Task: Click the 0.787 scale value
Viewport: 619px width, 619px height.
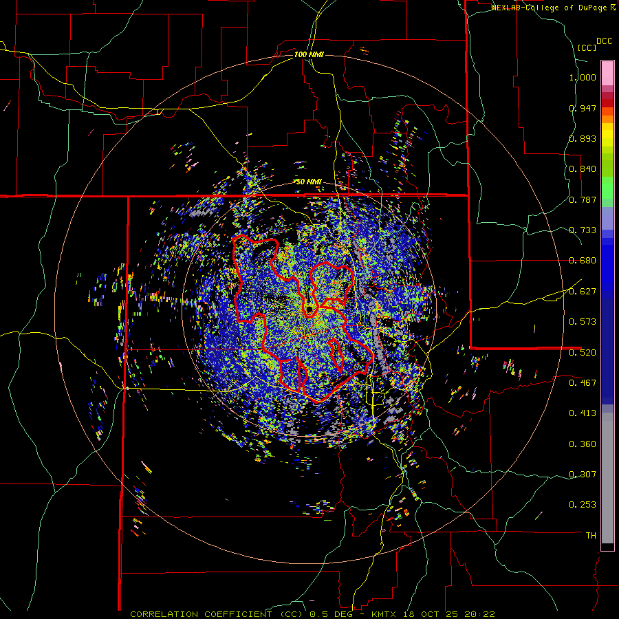Action: (x=583, y=199)
